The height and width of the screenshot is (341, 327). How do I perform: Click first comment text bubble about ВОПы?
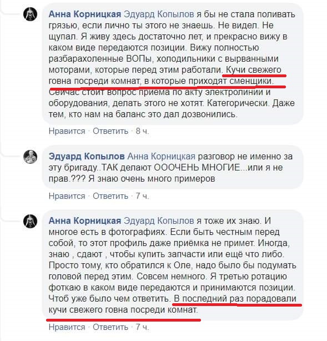click(x=173, y=64)
